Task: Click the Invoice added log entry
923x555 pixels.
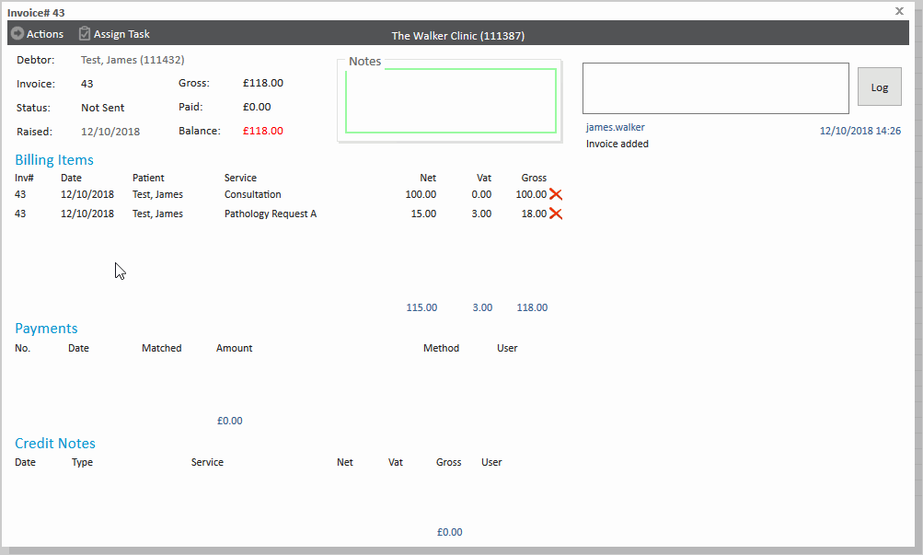Action: 617,144
